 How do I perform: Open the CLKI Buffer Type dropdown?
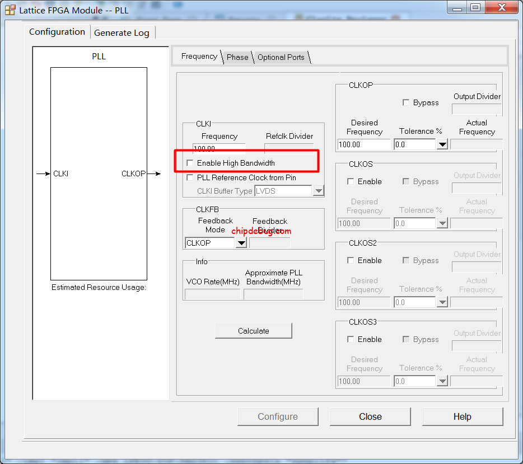(318, 191)
